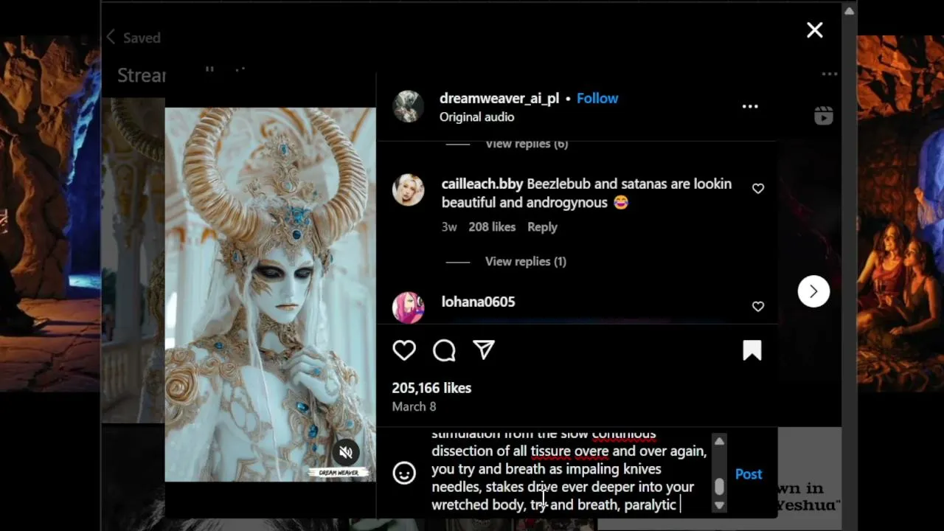Click the page scrollbar up arrow
This screenshot has height=531, width=944.
849,10
